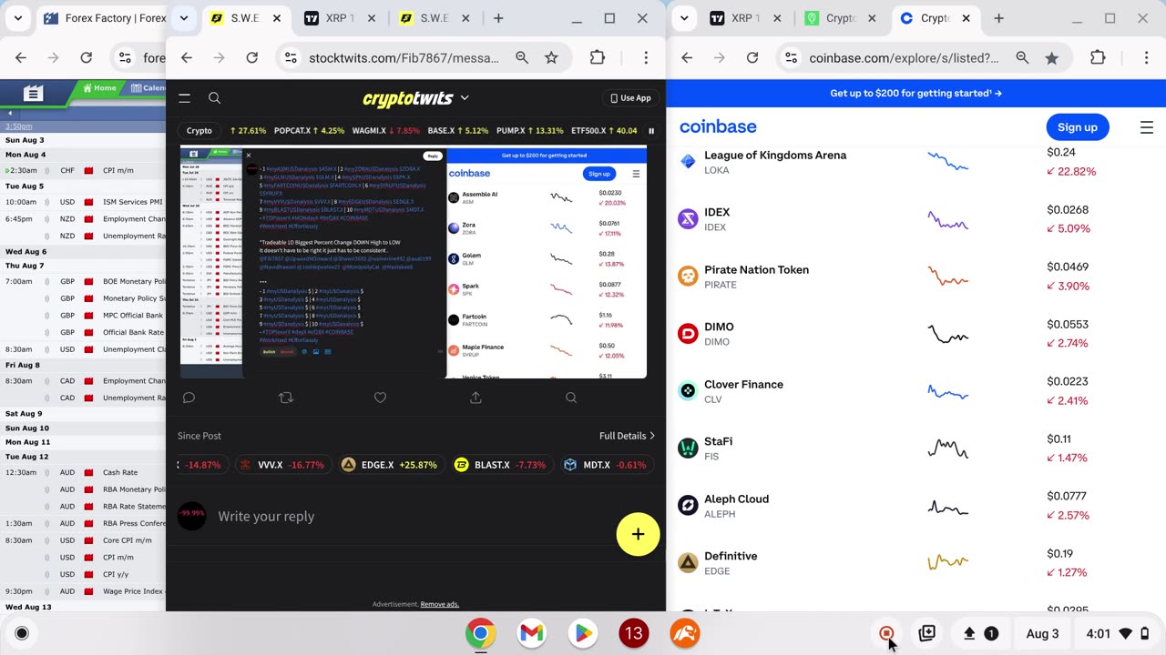Open the Coinbase hamburger menu
The width and height of the screenshot is (1166, 655).
[x=1147, y=127]
